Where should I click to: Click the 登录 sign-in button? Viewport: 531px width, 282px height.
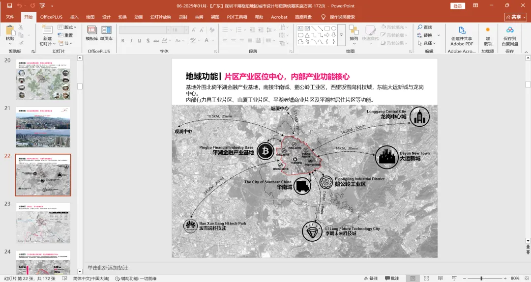point(458,6)
